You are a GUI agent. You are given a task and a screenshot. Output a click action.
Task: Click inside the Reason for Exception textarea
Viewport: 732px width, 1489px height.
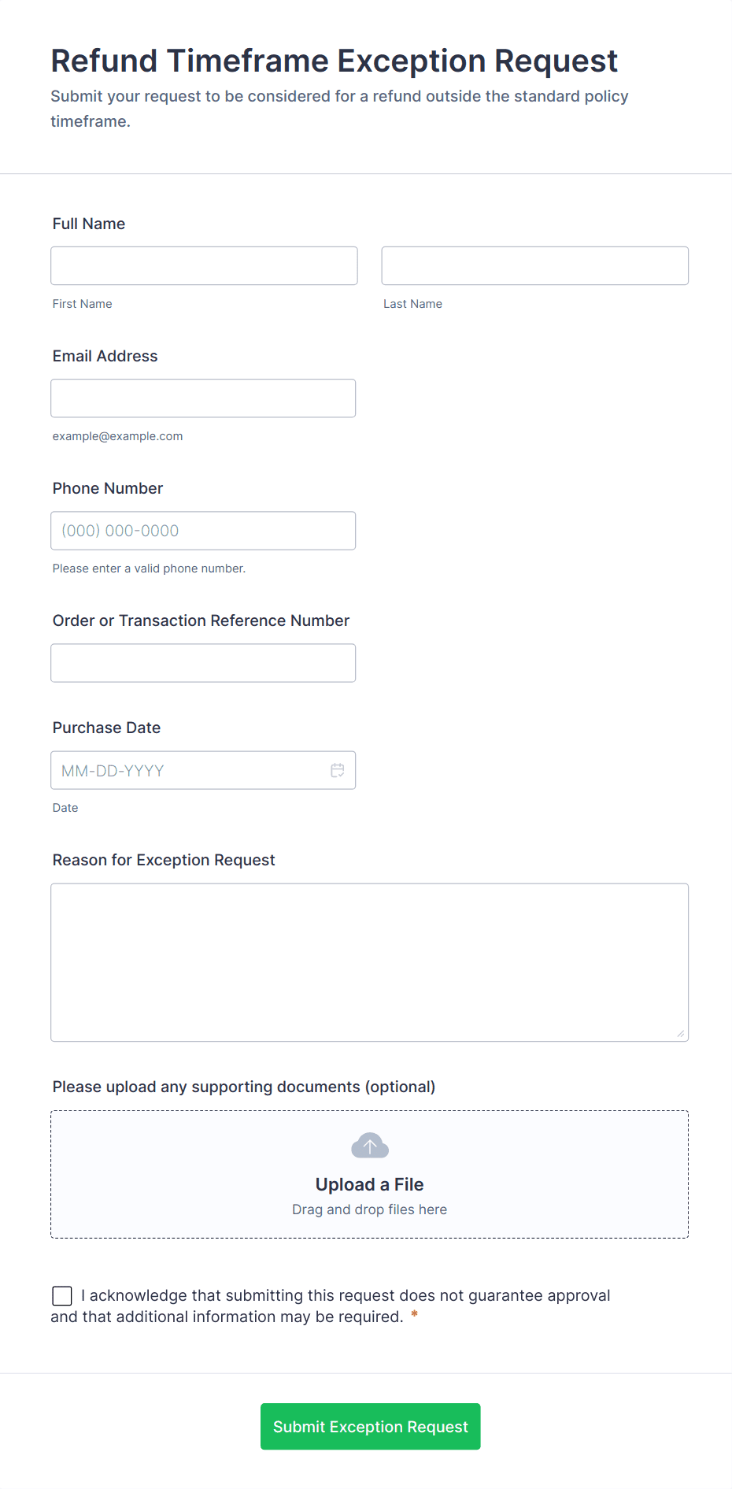[x=369, y=962]
